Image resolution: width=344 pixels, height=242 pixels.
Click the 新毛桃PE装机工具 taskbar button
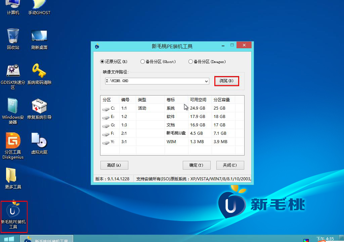pos(47,239)
